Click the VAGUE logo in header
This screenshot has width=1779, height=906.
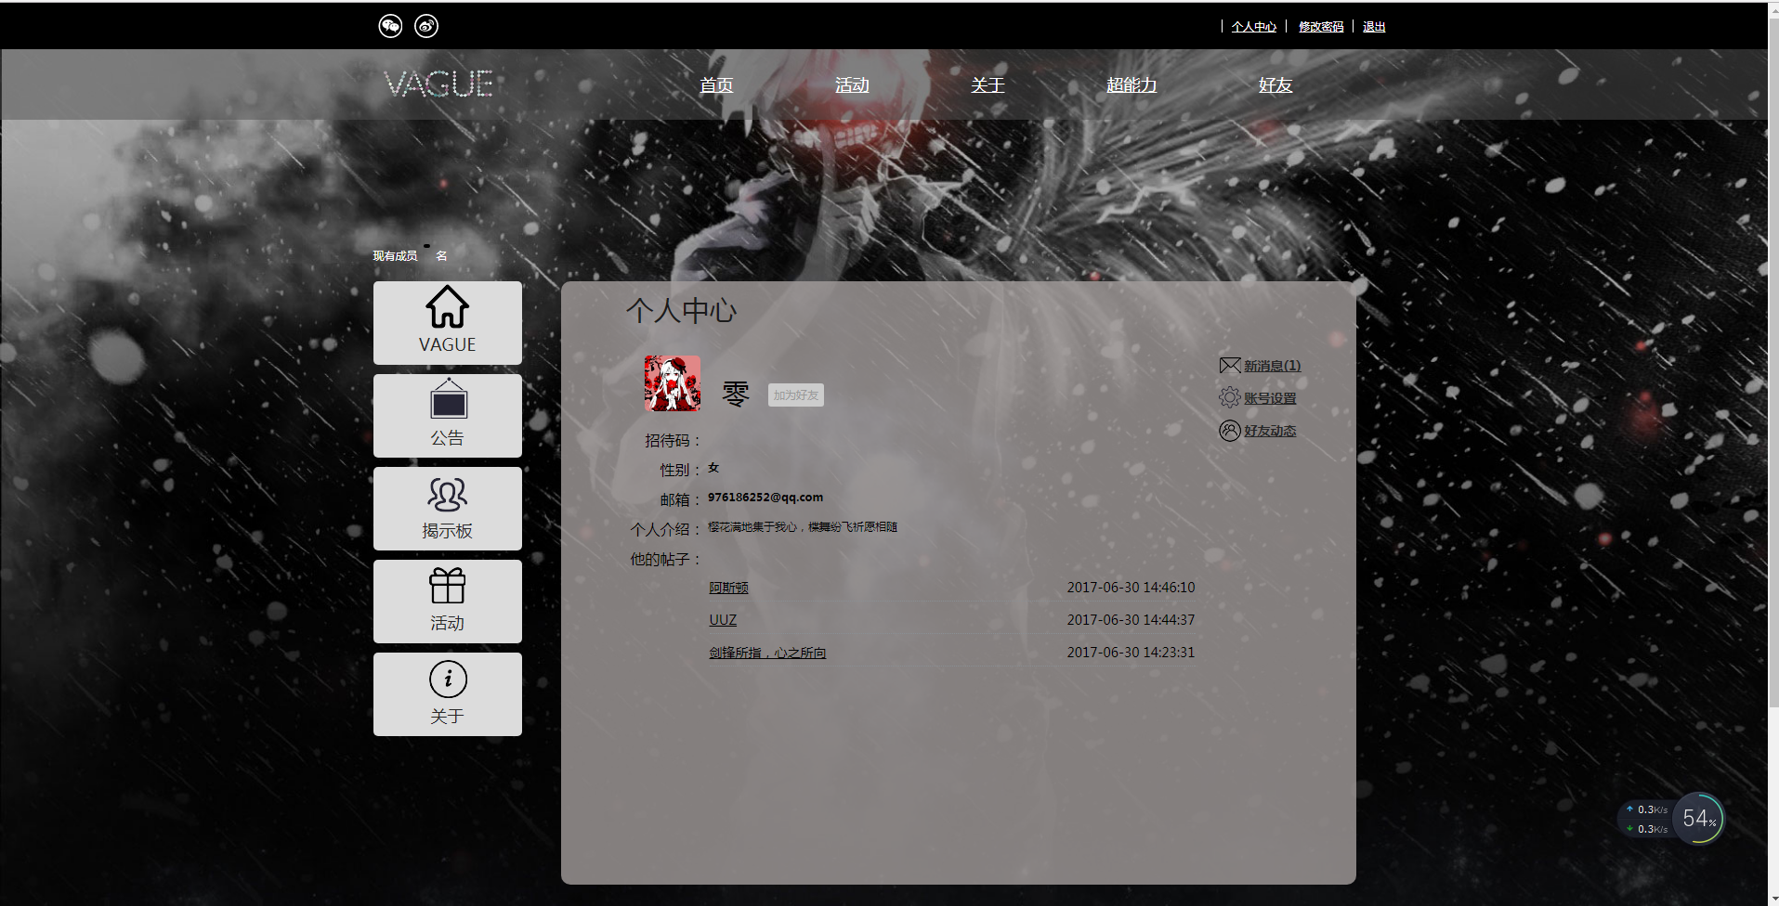pos(438,84)
